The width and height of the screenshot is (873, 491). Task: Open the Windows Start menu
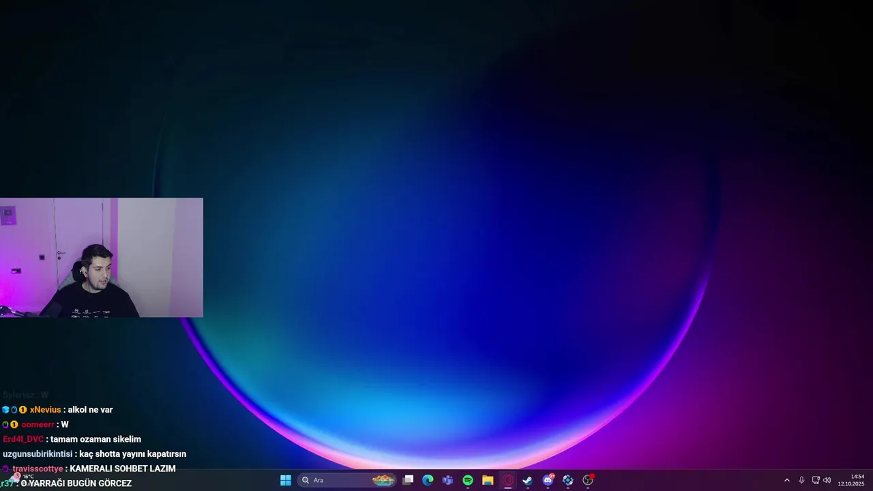pyautogui.click(x=286, y=480)
